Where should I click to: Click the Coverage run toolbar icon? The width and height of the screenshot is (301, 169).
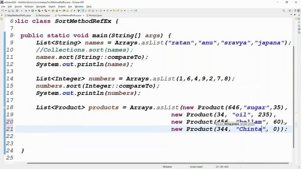(39, 11)
